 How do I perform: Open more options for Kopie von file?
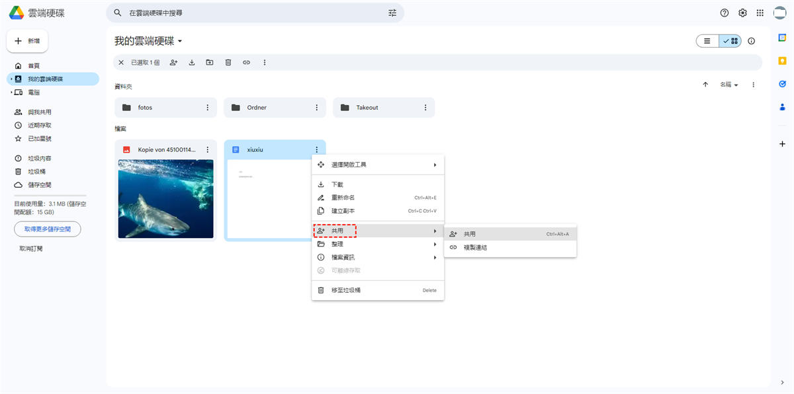(207, 150)
